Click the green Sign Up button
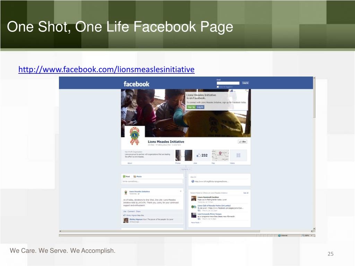355x266 pixels. pos(191,107)
